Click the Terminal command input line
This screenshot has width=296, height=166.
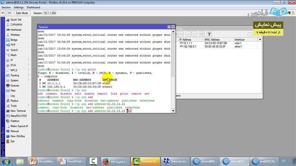click(104, 111)
